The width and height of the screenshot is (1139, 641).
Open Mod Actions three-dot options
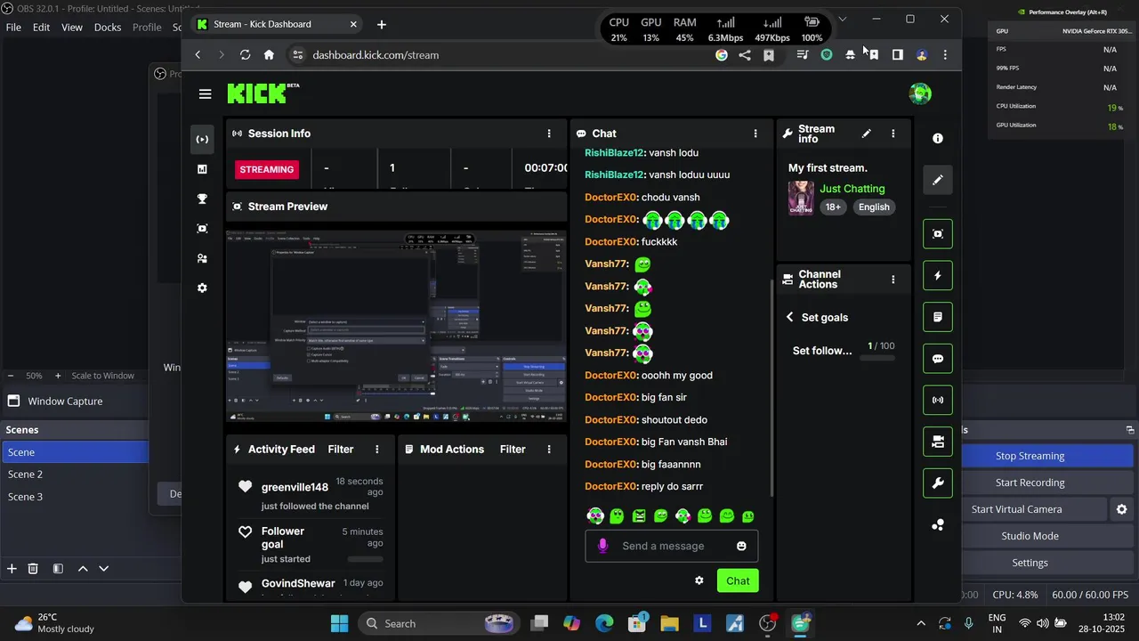click(549, 450)
